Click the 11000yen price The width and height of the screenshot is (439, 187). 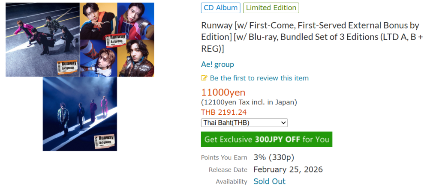(223, 92)
